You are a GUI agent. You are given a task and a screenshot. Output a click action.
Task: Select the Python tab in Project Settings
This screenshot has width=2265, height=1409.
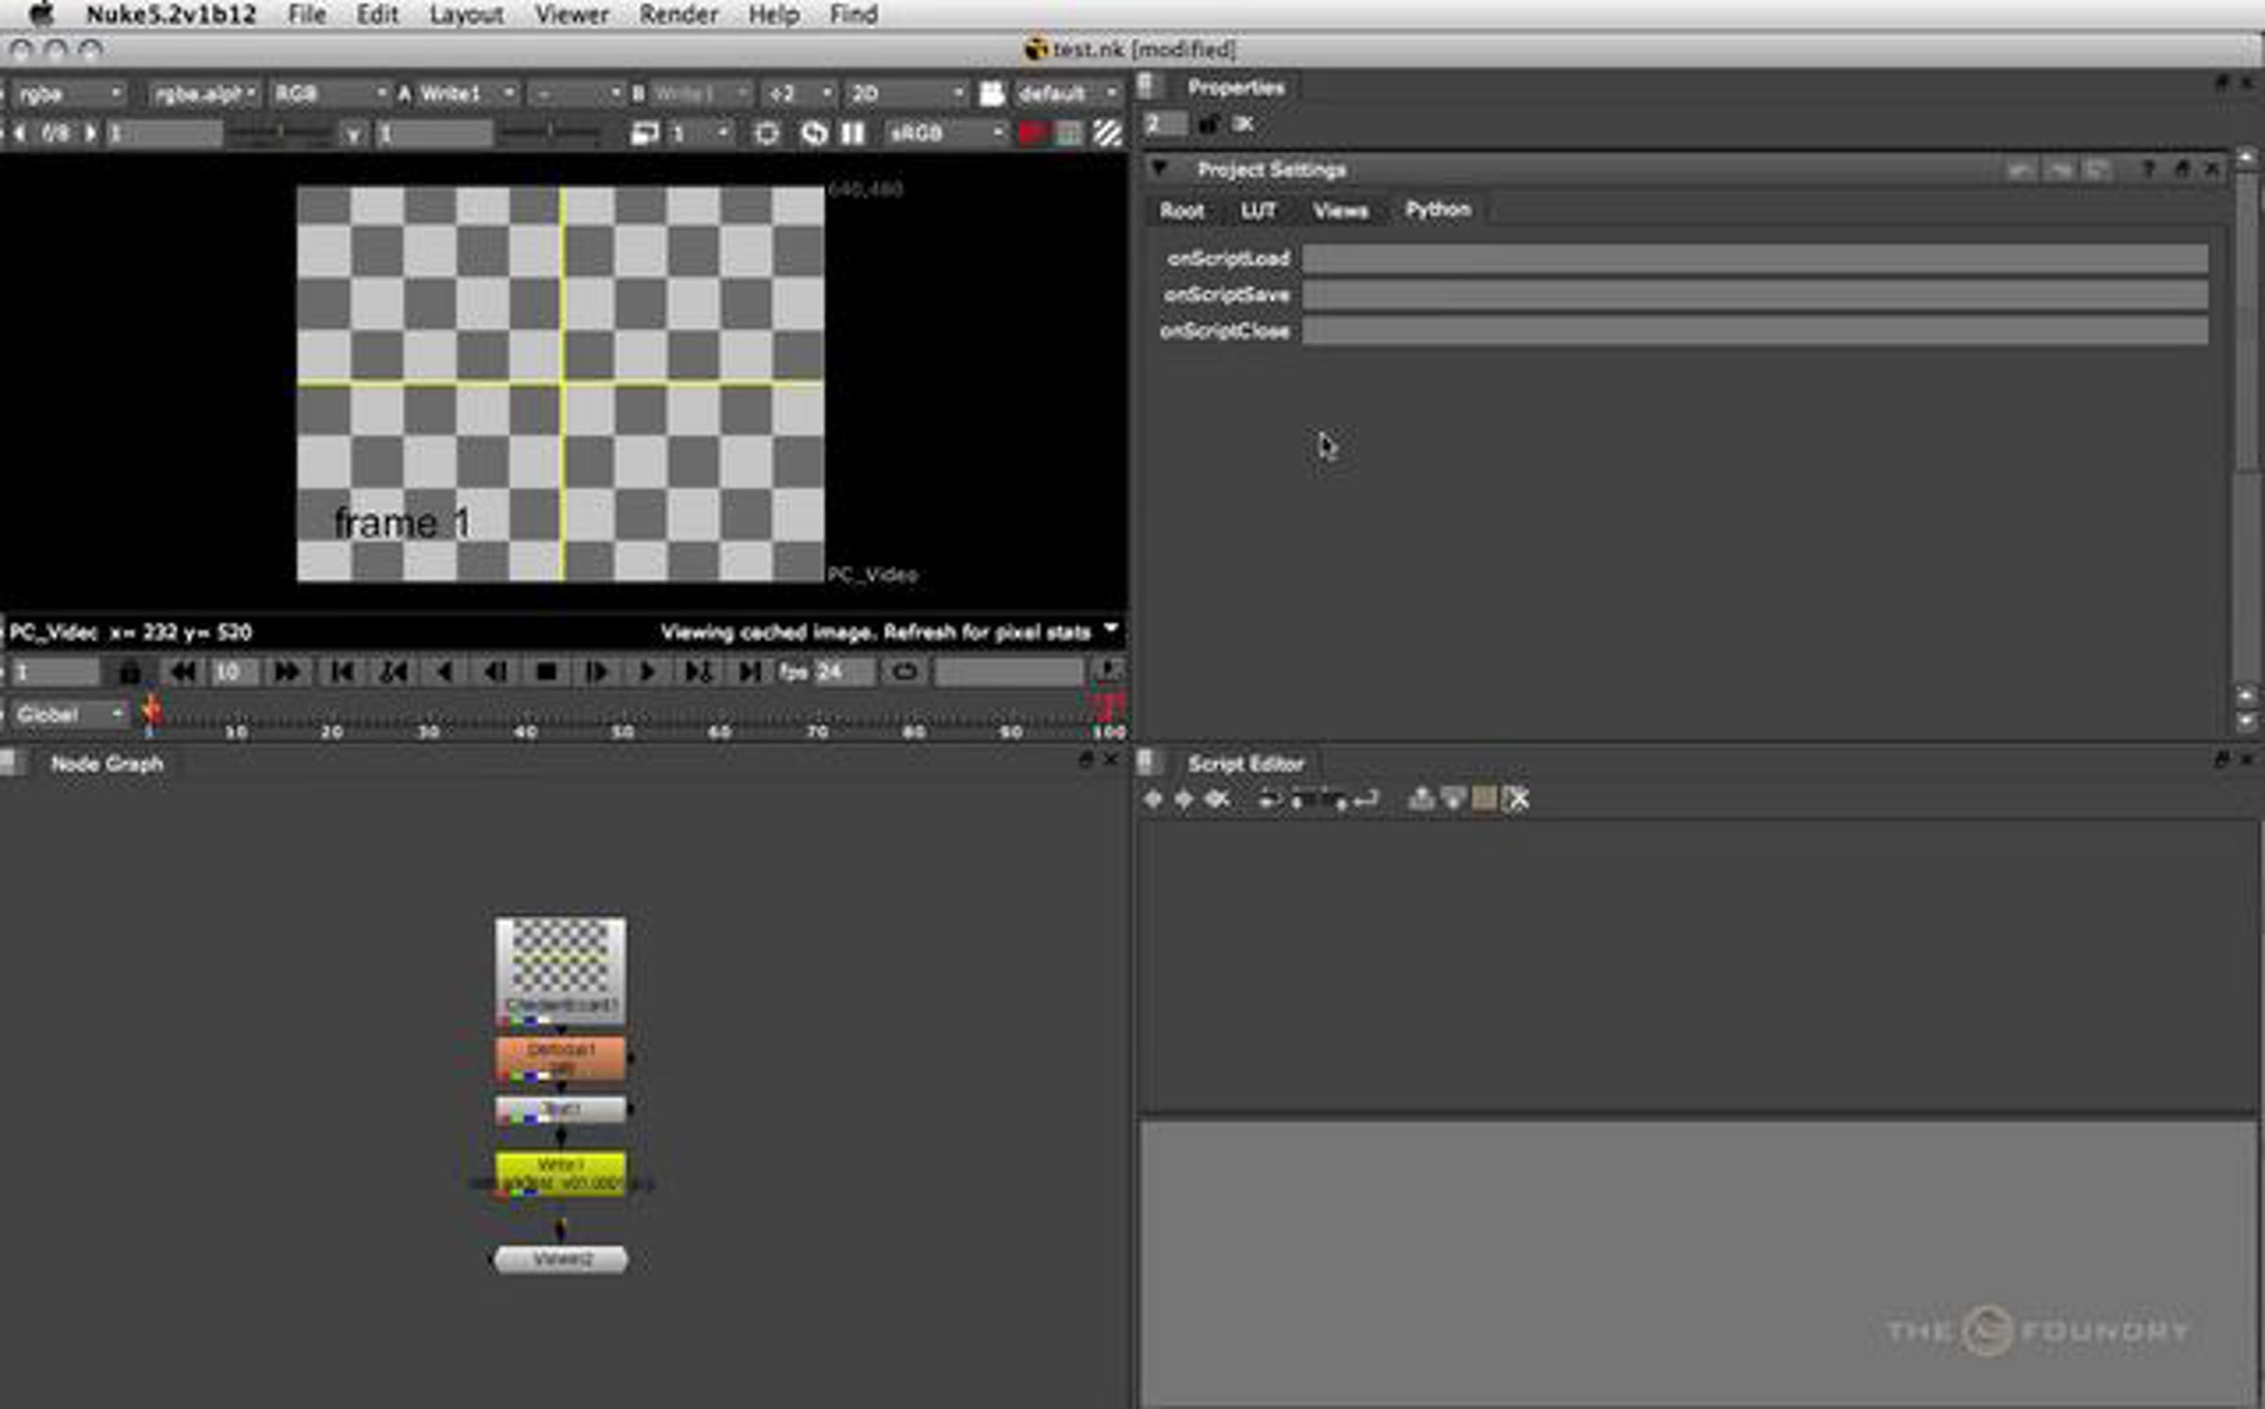(1437, 210)
